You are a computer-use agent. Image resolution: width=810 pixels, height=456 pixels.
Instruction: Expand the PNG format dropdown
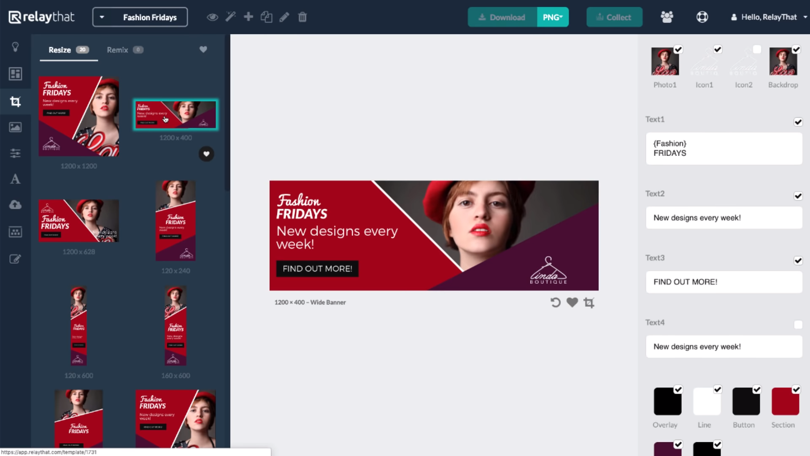[x=553, y=17]
